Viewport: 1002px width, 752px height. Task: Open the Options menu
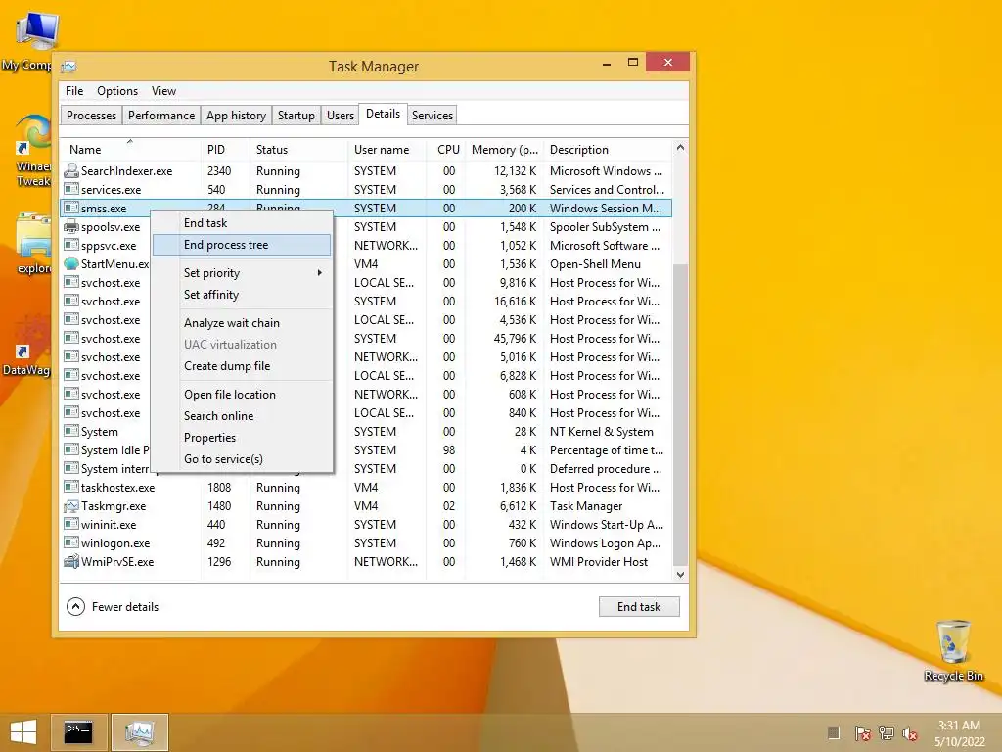117,91
